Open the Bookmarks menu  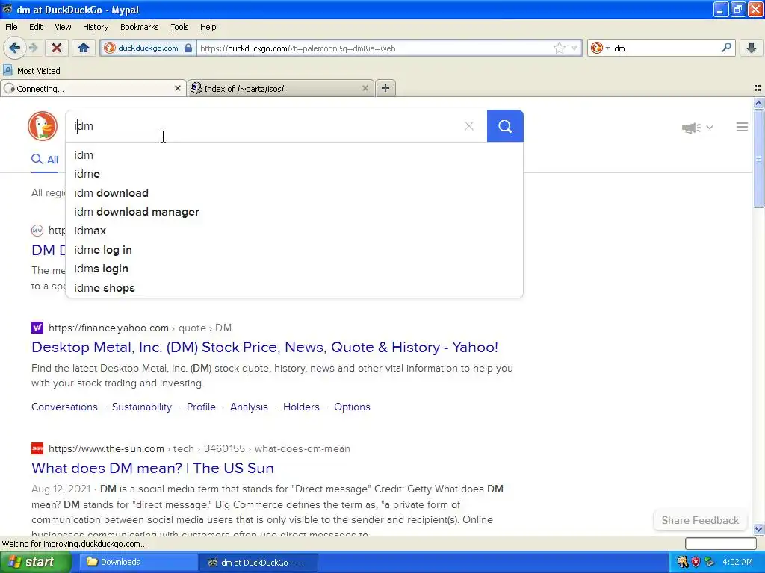point(140,27)
